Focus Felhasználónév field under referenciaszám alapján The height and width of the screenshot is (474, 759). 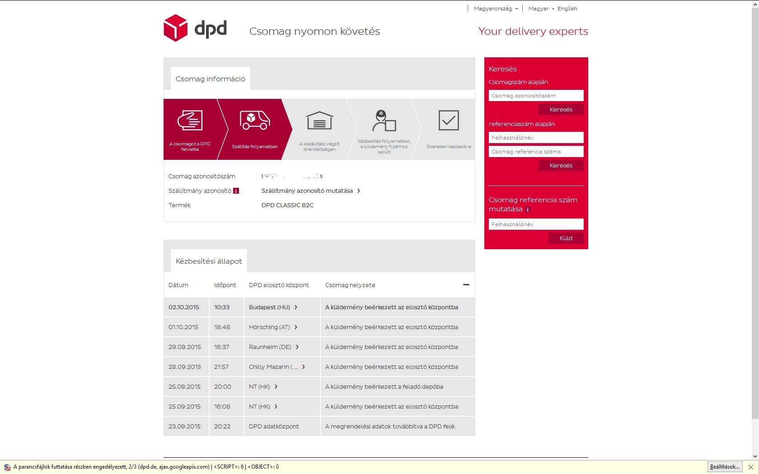point(536,138)
